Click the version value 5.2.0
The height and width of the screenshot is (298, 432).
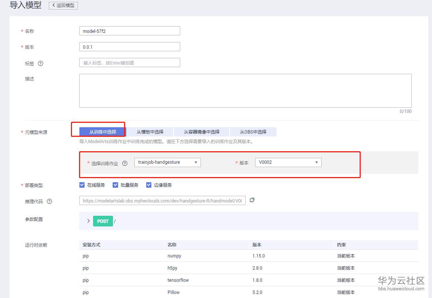click(x=257, y=292)
